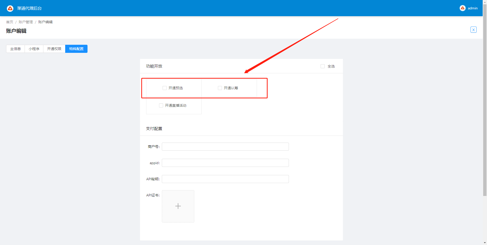Switch to the 小程序 tab

click(x=34, y=49)
